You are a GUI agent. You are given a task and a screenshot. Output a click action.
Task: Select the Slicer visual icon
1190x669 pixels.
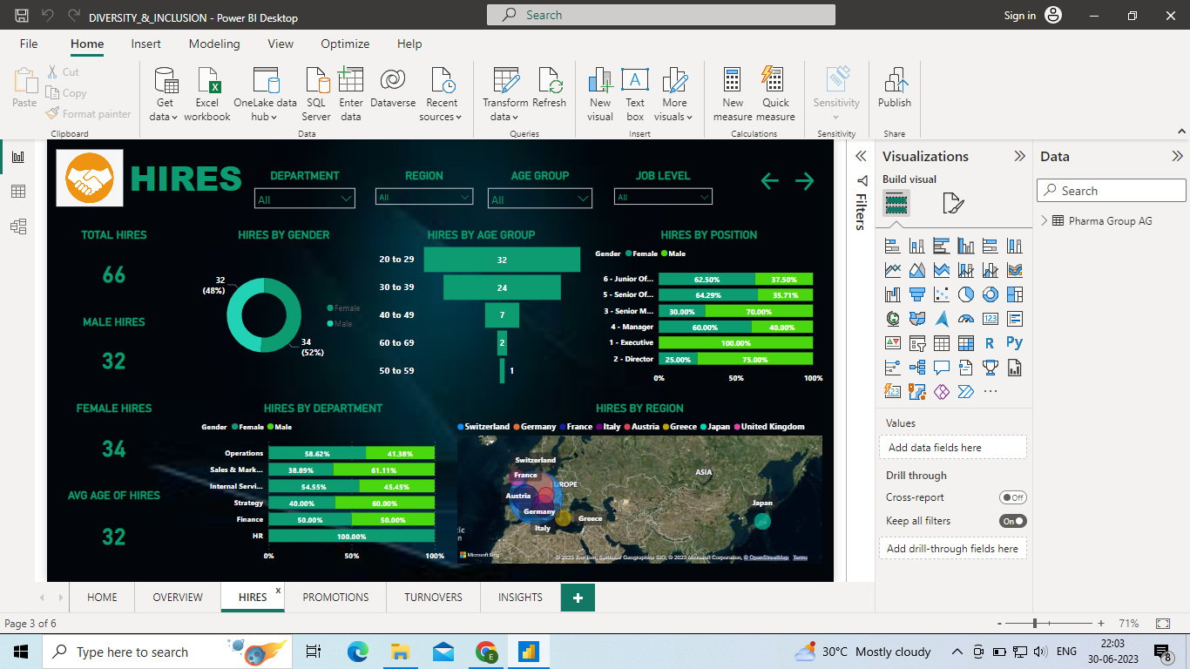pos(917,341)
